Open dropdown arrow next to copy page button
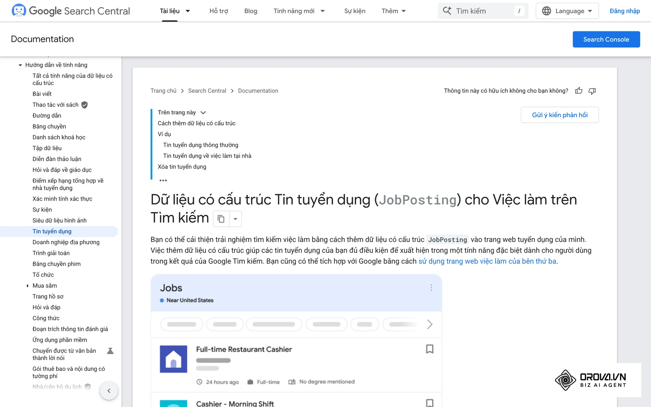The width and height of the screenshot is (651, 407). pos(235,219)
